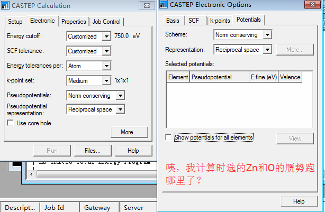Click the Pseudopotential column header
The image size is (325, 212).
219,77
